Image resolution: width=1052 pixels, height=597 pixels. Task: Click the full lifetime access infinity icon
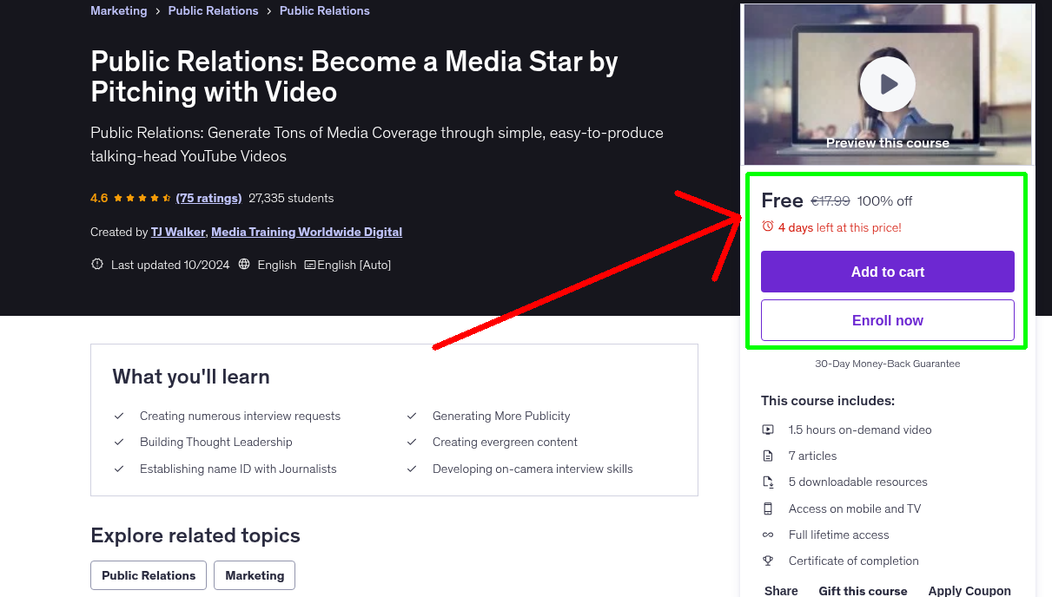[x=768, y=535]
